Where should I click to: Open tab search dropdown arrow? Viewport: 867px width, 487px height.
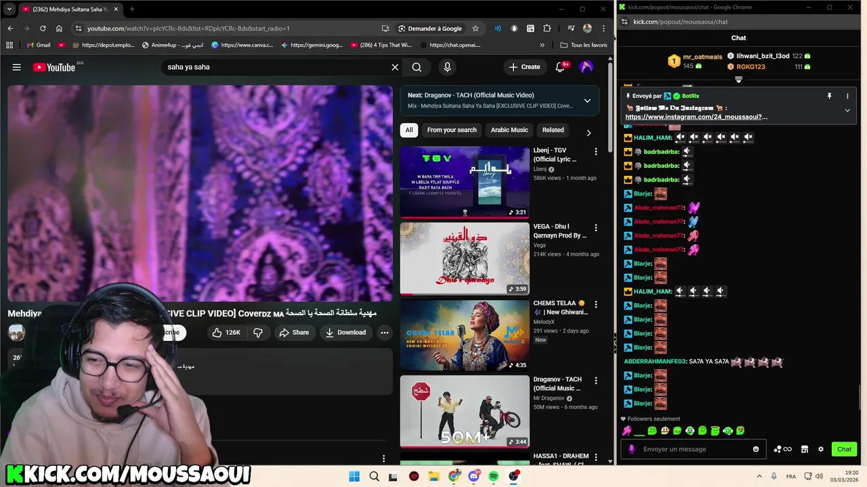[x=9, y=9]
